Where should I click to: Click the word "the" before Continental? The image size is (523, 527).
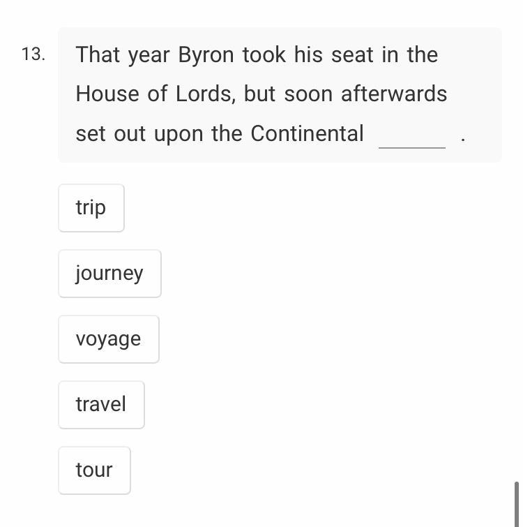click(x=227, y=133)
